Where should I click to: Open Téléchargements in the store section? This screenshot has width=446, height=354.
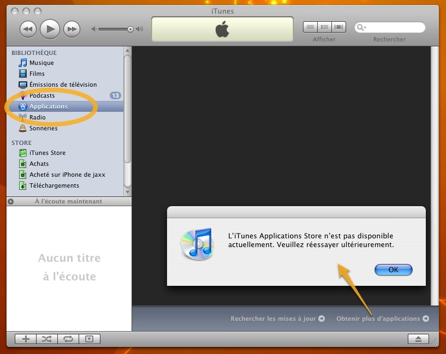tap(53, 185)
